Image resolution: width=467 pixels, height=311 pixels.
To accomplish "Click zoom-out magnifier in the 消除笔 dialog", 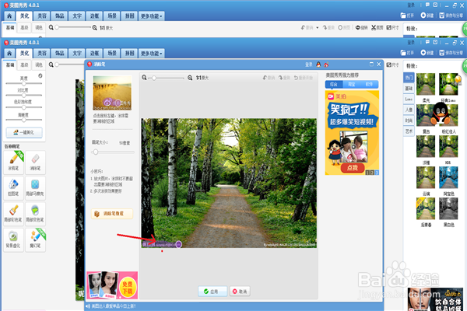I will tap(144, 78).
